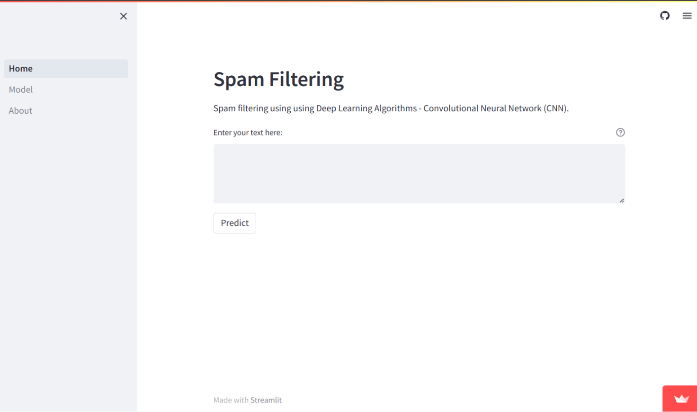
Task: Click the colored top decoration bar
Action: [x=348, y=1]
